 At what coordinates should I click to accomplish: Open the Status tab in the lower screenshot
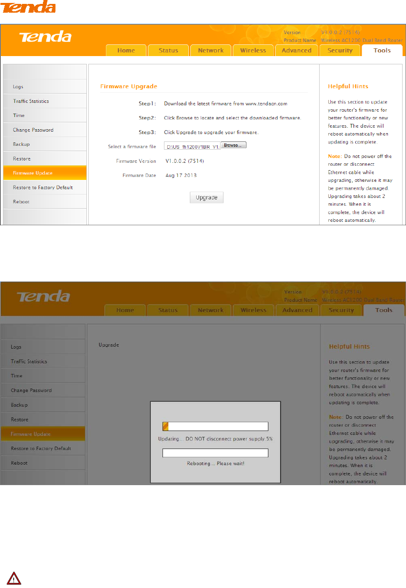pos(168,310)
